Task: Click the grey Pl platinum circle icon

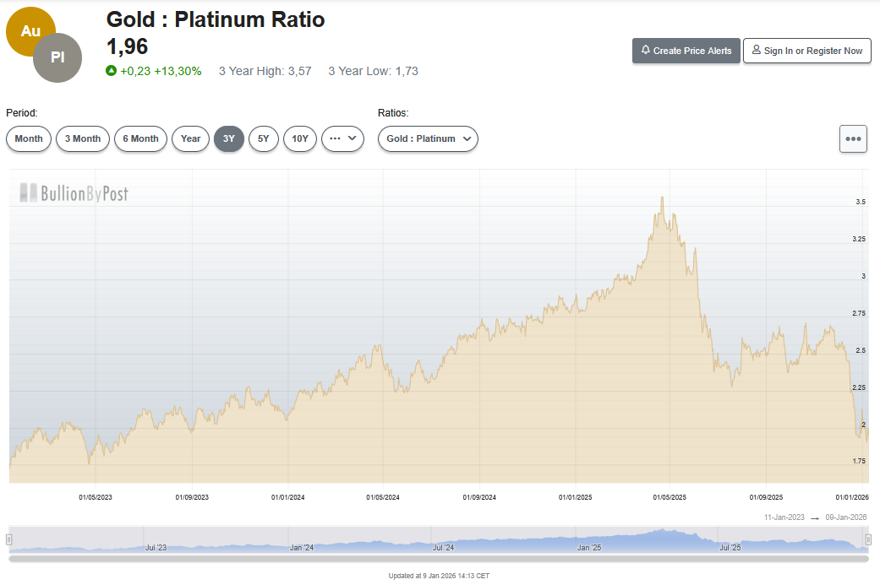Action: (x=57, y=58)
